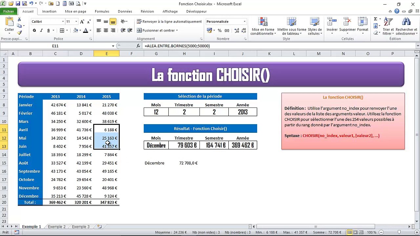The image size is (420, 236).
Task: Click the zoom slider handle
Action: pyautogui.click(x=399, y=232)
